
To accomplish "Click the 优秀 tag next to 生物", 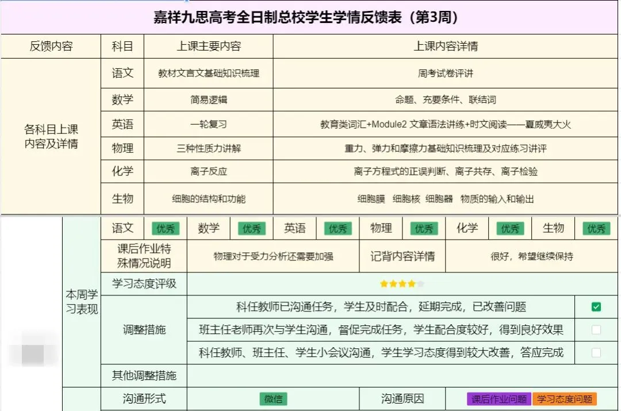I will pos(596,228).
